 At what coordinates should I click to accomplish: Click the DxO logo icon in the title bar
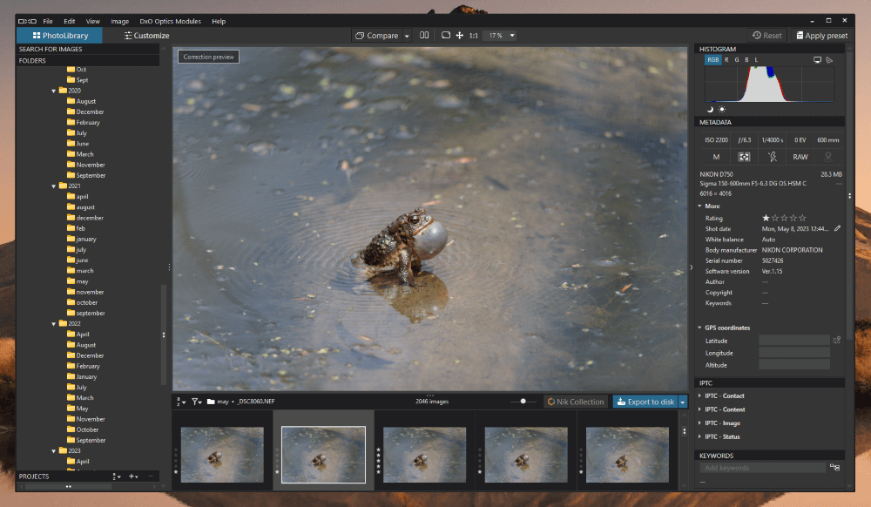pyautogui.click(x=27, y=21)
